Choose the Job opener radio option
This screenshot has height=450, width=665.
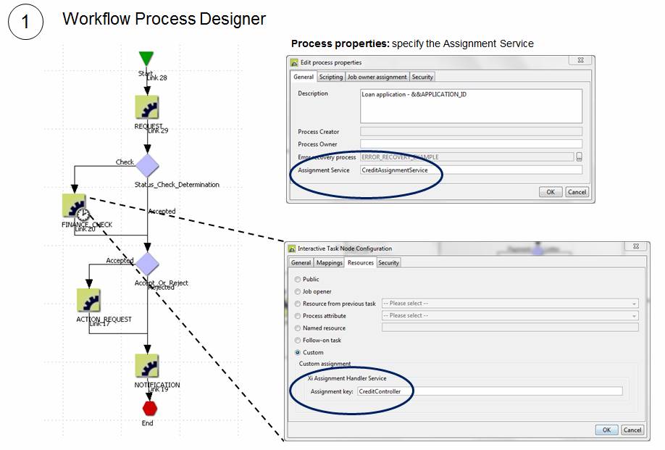[298, 291]
